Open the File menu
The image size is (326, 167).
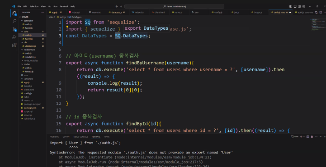coord(19,6)
